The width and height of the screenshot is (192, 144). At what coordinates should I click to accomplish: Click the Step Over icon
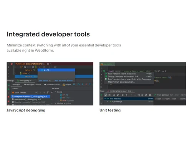pyautogui.click(x=79, y=84)
